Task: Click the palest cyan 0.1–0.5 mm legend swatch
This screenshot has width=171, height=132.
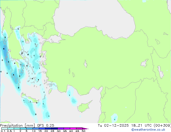Action: (5, 128)
